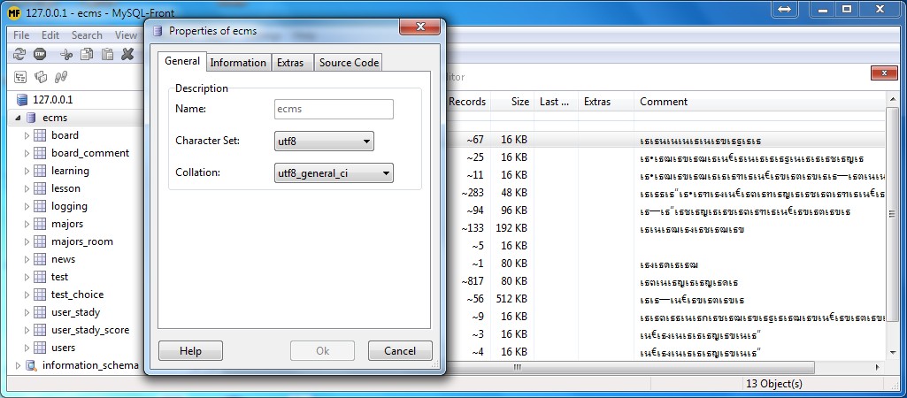Select the user_stady_score table name
Image resolution: width=907 pixels, height=398 pixels.
coord(90,330)
